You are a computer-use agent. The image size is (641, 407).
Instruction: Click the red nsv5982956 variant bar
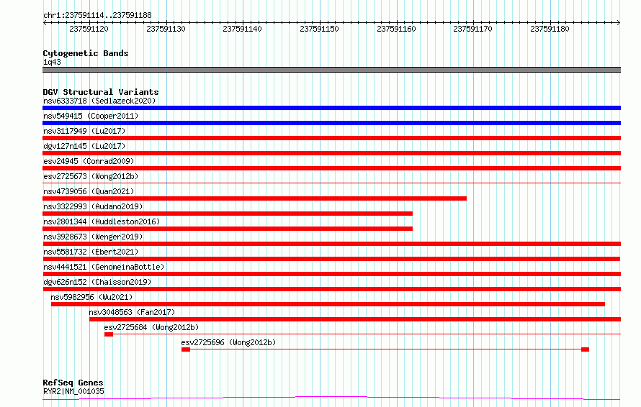(x=328, y=304)
